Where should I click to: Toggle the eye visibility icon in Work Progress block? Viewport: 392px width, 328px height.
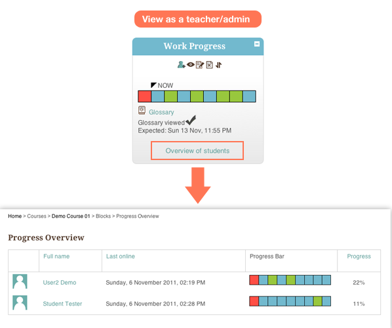(191, 65)
